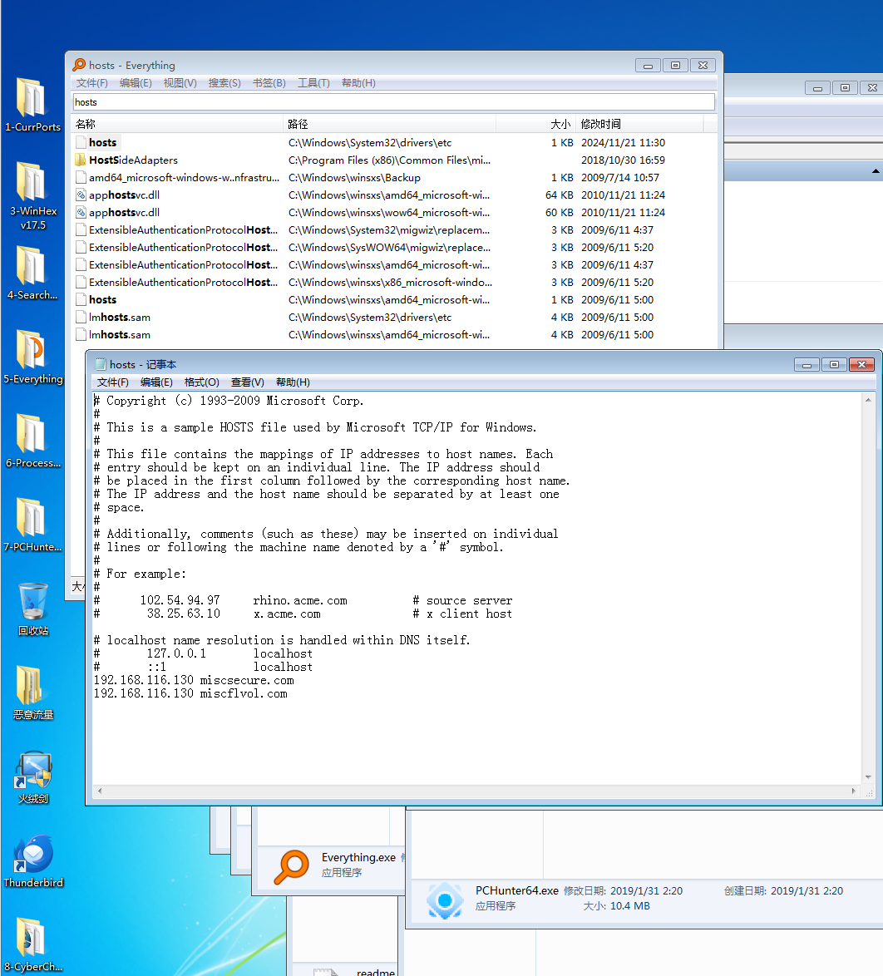Select the Everything.exe orange magnifier icon

point(291,866)
